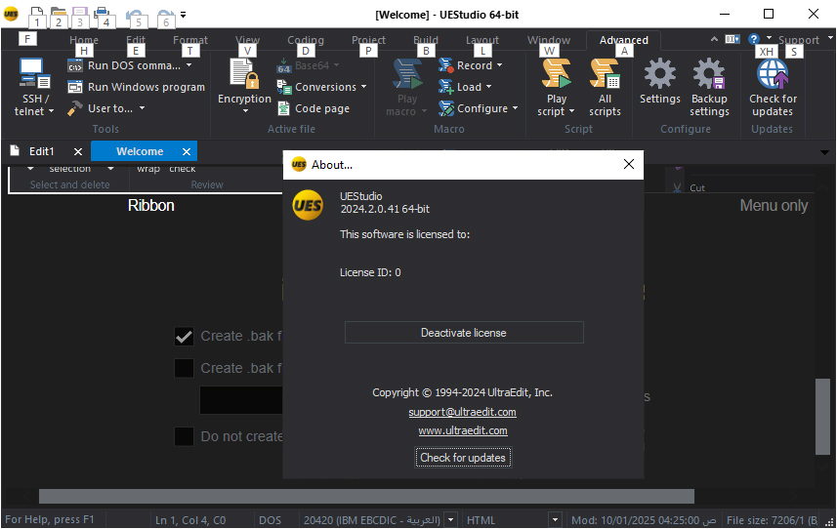Click the Open file quick access icon
Screen dimensions: 837x529
59,14
